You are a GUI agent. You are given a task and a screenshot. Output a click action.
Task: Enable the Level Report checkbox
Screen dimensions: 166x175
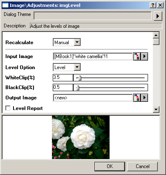pyautogui.click(x=8, y=108)
